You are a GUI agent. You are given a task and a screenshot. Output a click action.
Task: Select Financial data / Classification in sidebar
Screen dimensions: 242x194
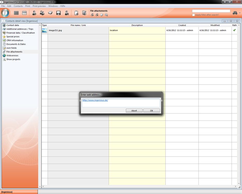click(20, 33)
